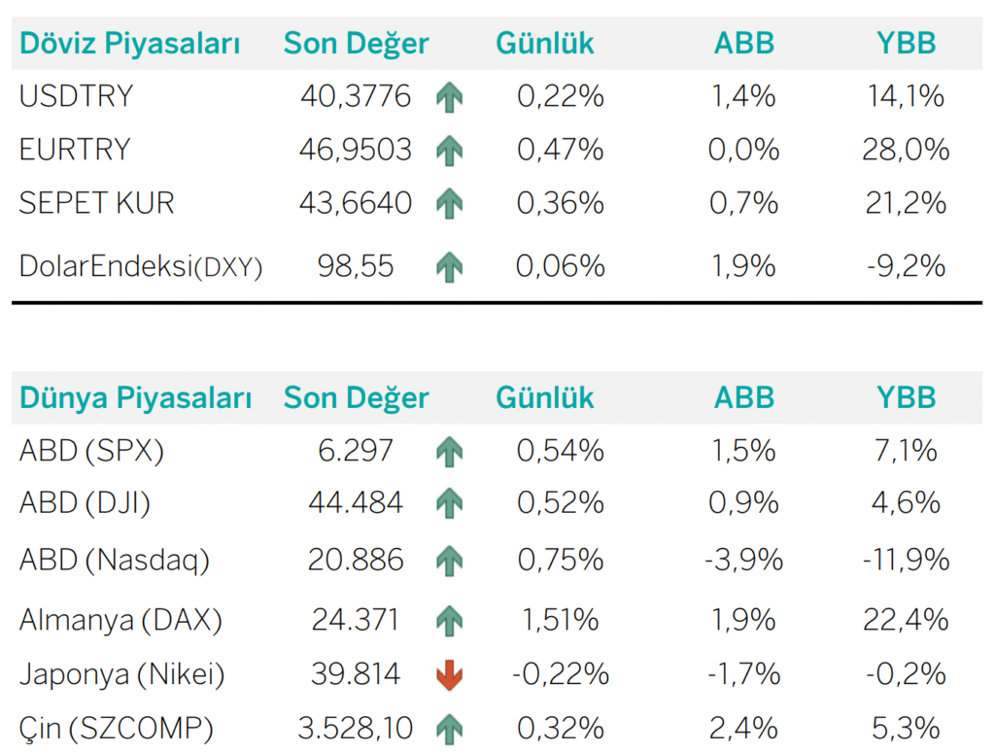995x753 pixels.
Task: Click the Çin (SZCOMP) up arrow icon
Action: pyautogui.click(x=449, y=728)
